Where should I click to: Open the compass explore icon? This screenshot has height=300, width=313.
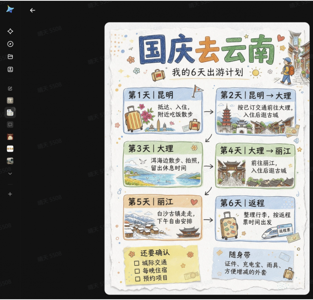point(10,44)
